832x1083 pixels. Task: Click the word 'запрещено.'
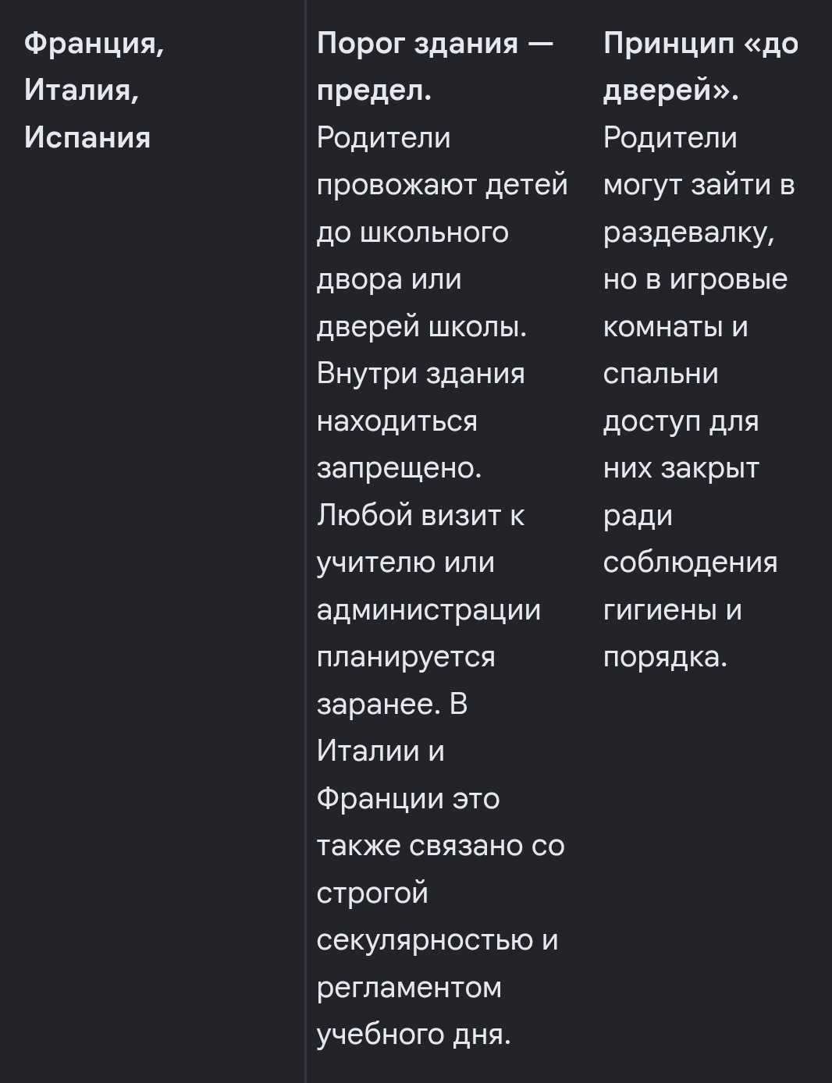pos(400,468)
